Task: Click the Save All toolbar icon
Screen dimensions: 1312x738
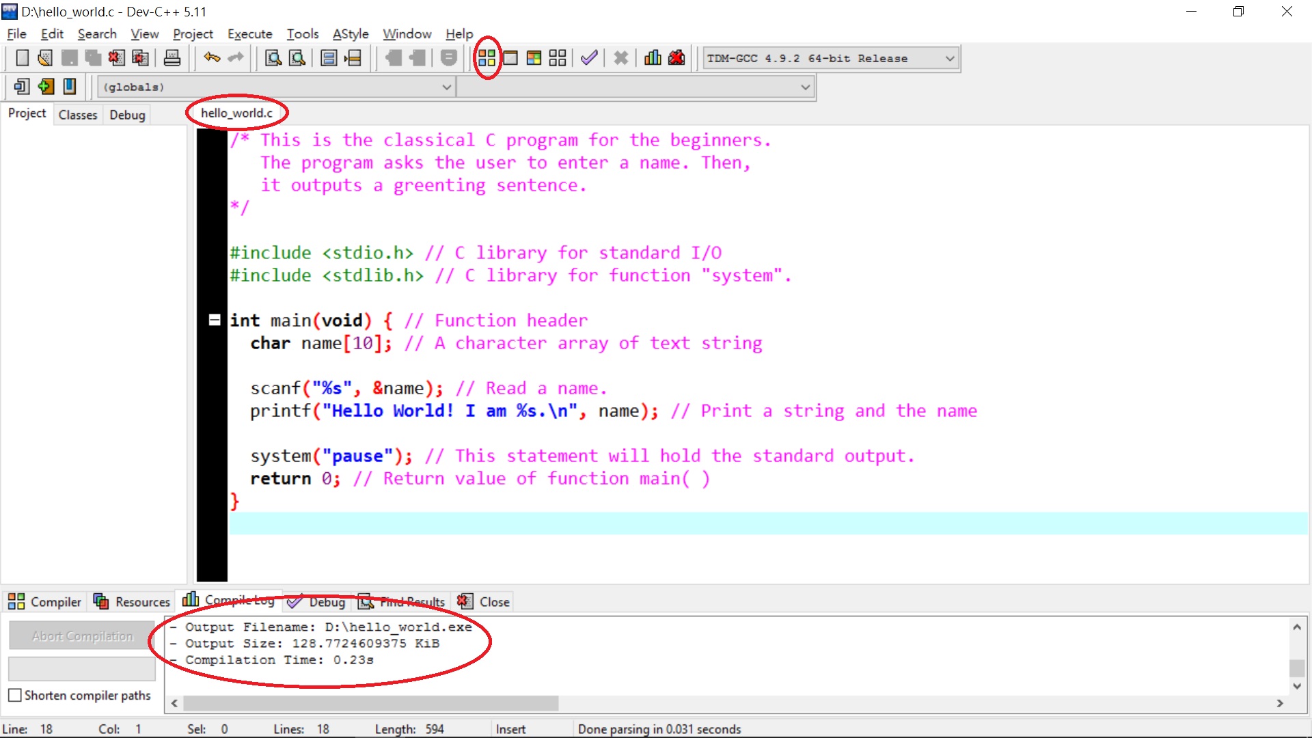Action: click(93, 58)
